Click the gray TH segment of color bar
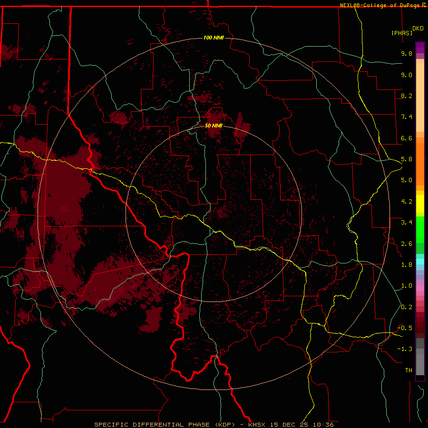This screenshot has height=428, width=428. pos(420,364)
